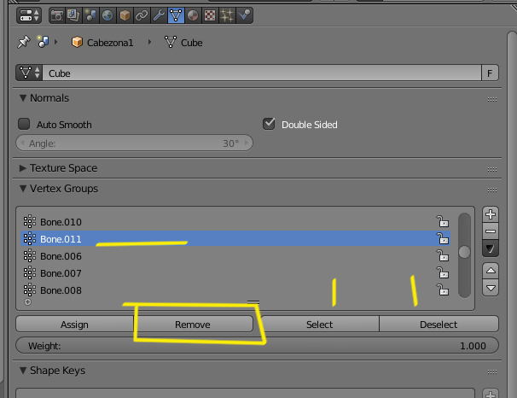The width and height of the screenshot is (517, 398).
Task: Open the Object Constraints tab
Action: pyautogui.click(x=142, y=15)
